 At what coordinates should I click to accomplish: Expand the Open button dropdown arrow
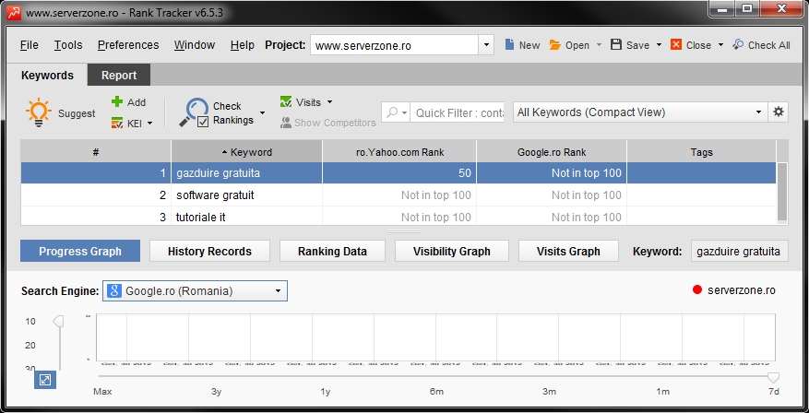599,45
